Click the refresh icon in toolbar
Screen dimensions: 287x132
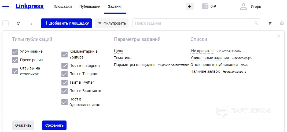click(x=18, y=23)
